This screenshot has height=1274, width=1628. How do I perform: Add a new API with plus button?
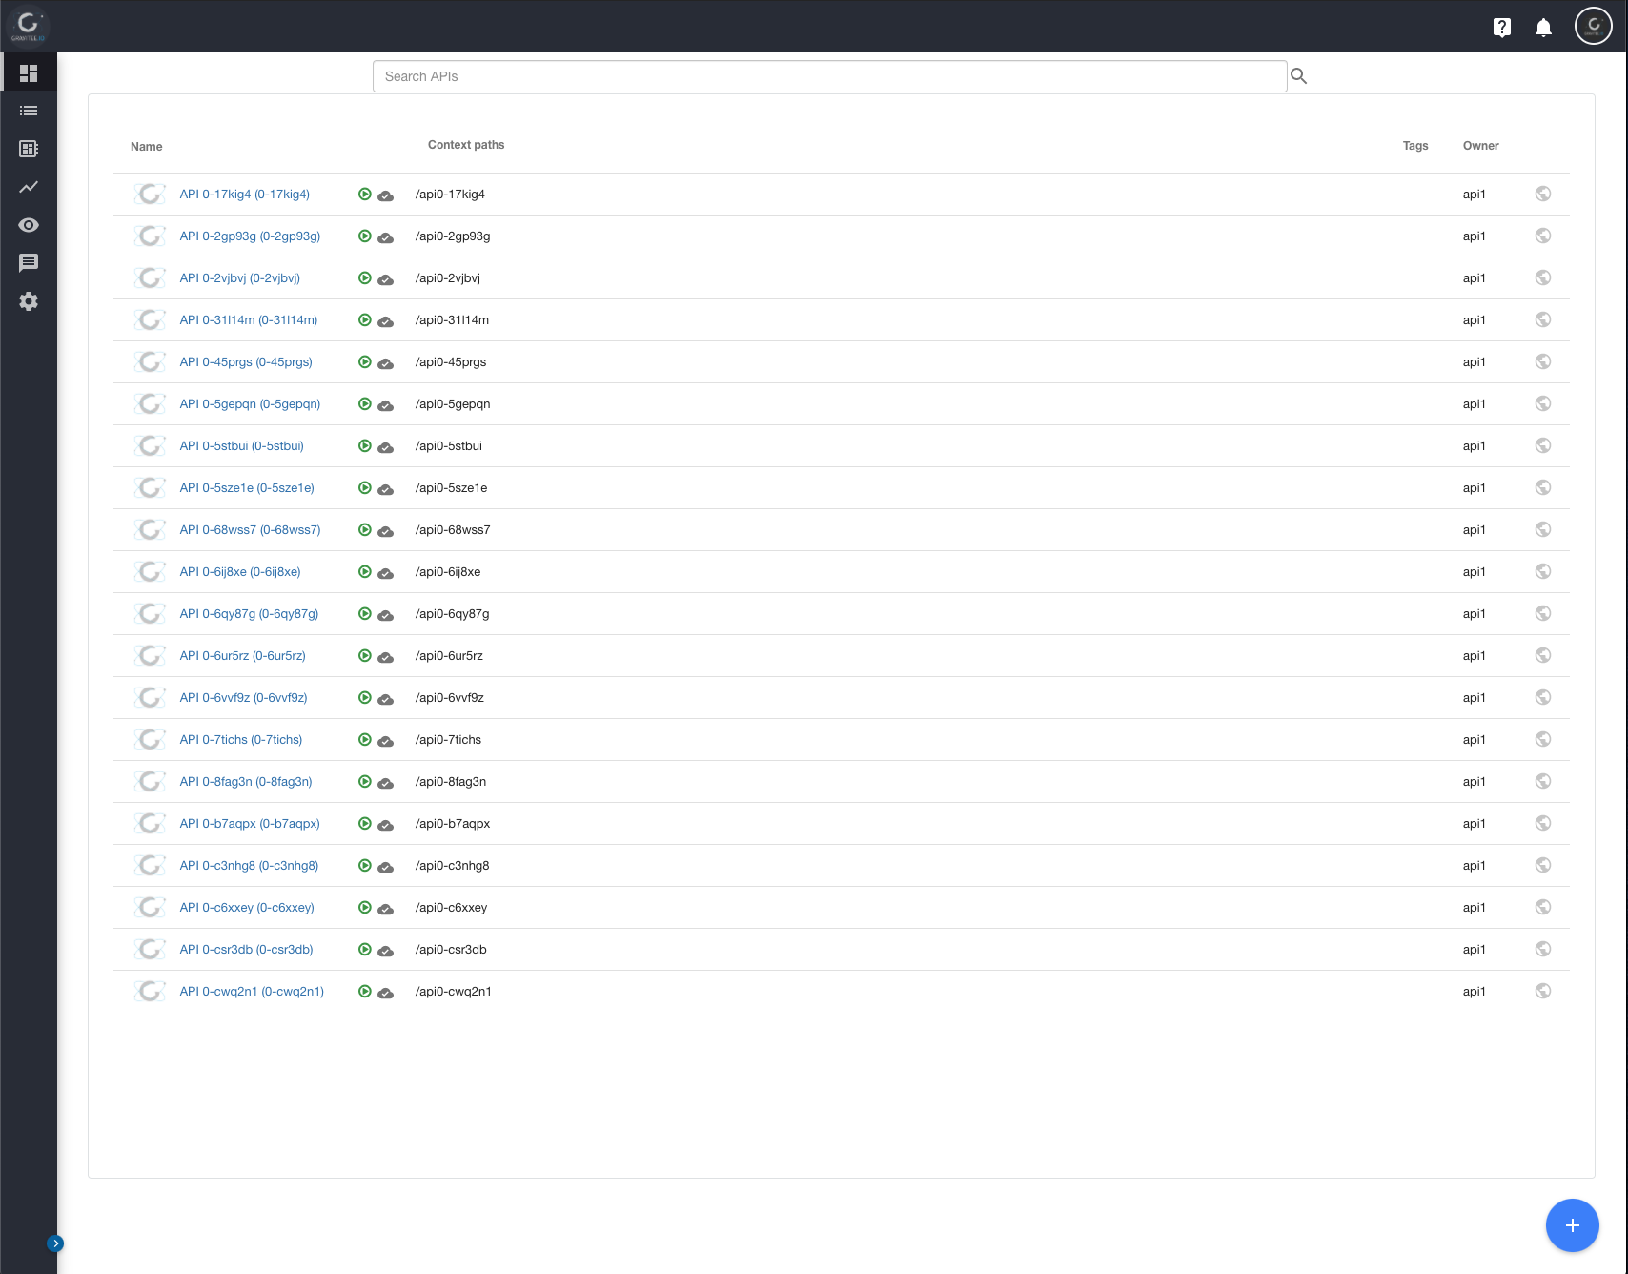point(1573,1225)
